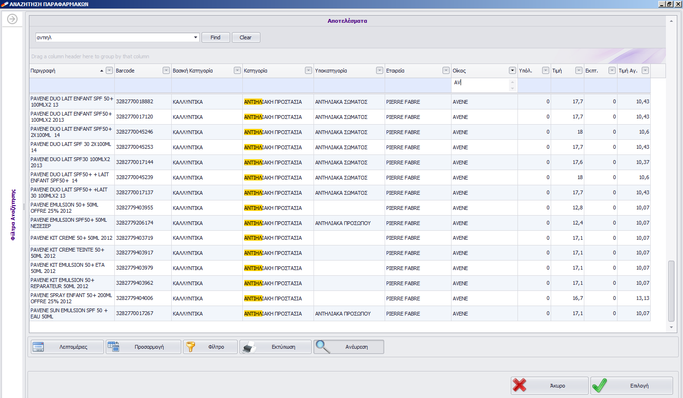Select PAVENE KIT CREME TEINTE 50+ row
This screenshot has height=398, width=683.
coord(340,253)
